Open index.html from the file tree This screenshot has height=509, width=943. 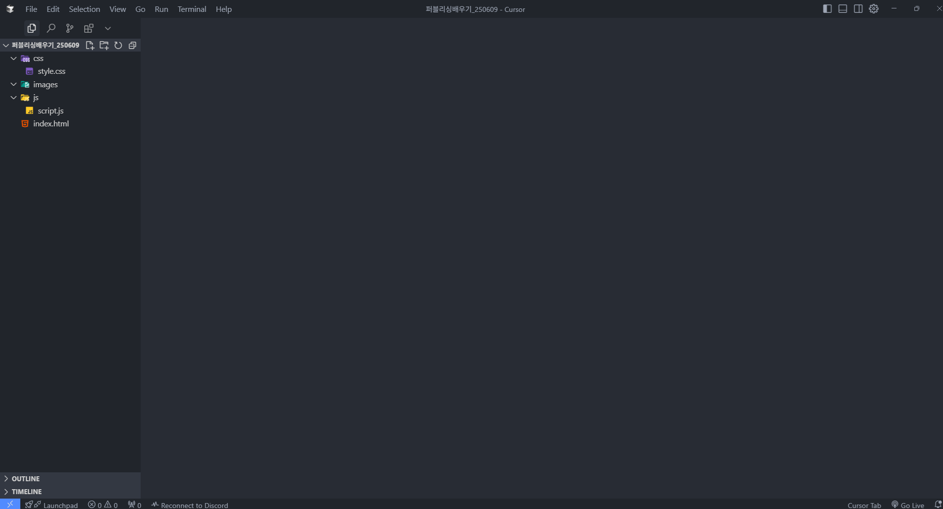click(x=51, y=124)
